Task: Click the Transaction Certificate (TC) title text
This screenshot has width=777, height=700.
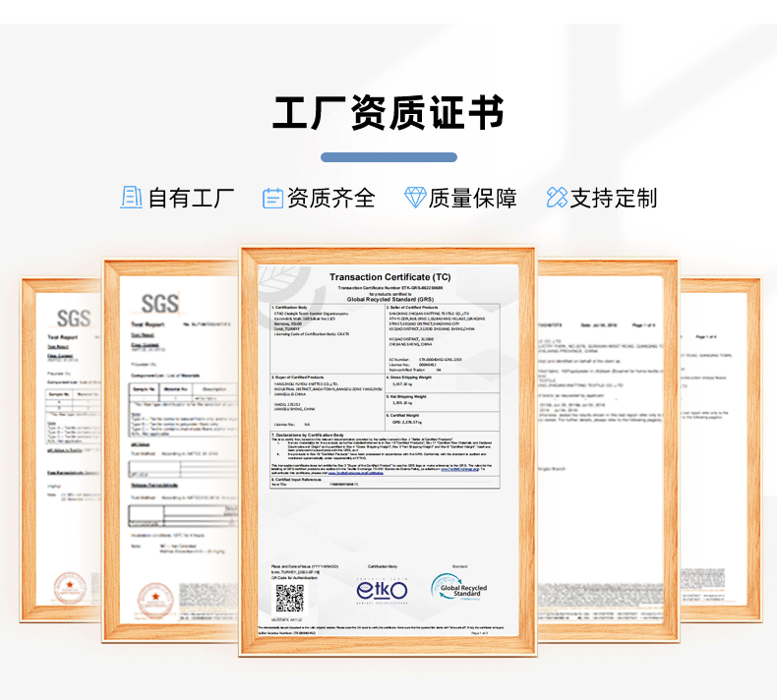Action: tap(390, 277)
